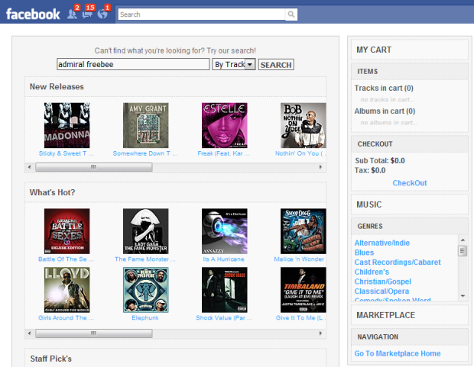Viewport: 474px width, 367px height.
Task: Open the Madonna album cover
Action: click(67, 125)
